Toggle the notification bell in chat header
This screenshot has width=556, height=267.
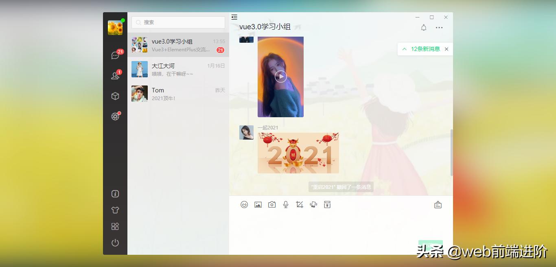(x=424, y=28)
